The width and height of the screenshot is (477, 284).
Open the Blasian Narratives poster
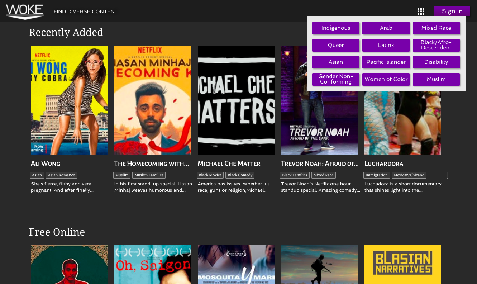(x=403, y=265)
